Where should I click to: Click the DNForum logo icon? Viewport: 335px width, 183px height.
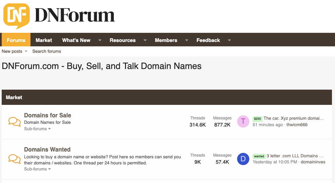pos(16,16)
